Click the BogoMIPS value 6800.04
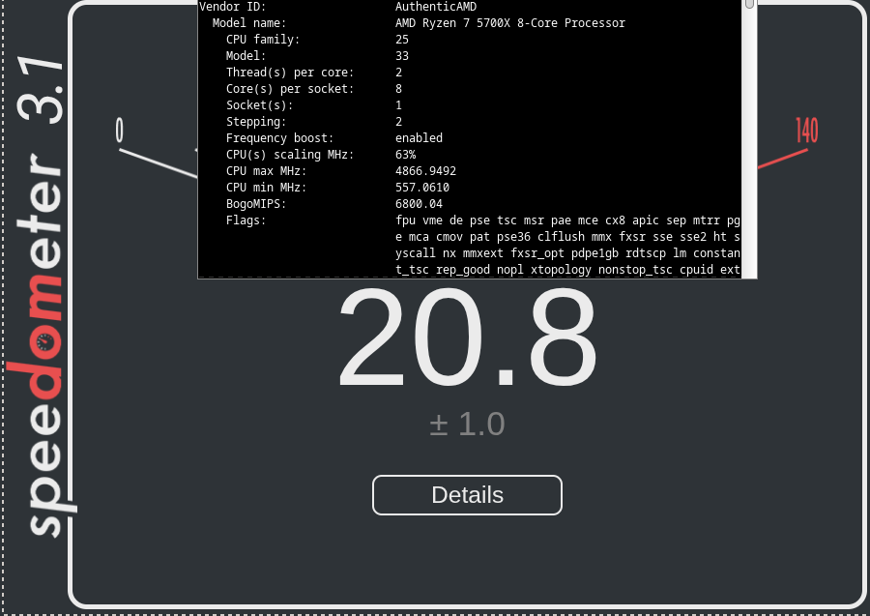 pos(419,204)
